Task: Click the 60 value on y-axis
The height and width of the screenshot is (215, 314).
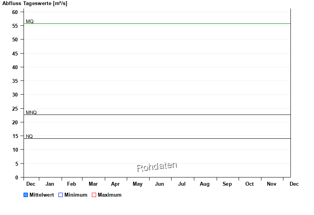Action: pyautogui.click(x=15, y=12)
